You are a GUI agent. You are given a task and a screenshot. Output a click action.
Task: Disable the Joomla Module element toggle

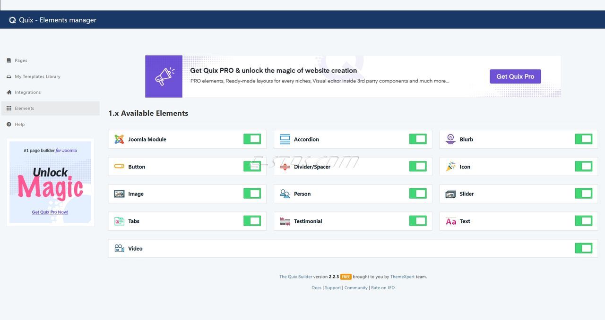pos(252,139)
